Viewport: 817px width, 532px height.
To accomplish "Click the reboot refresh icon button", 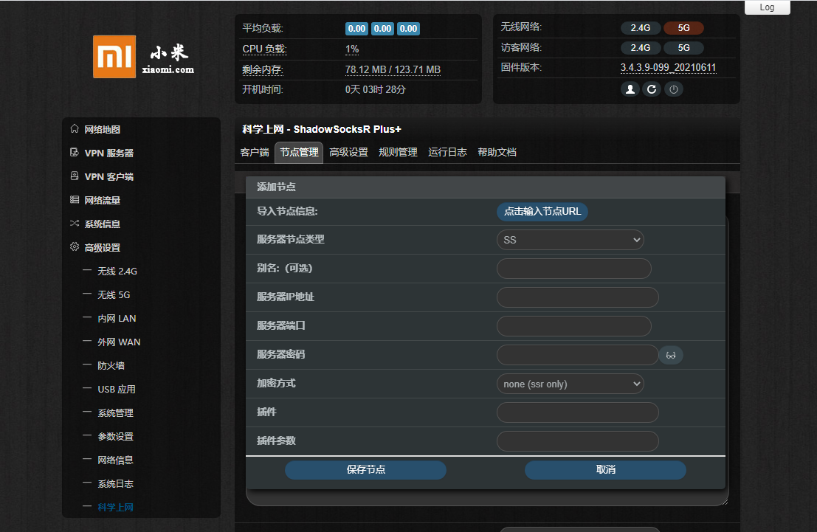I will tap(651, 89).
